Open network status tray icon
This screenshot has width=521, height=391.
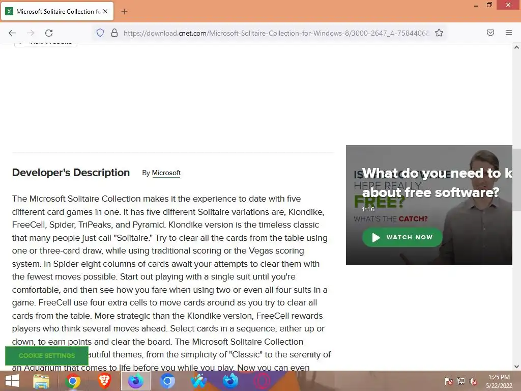[x=461, y=381]
